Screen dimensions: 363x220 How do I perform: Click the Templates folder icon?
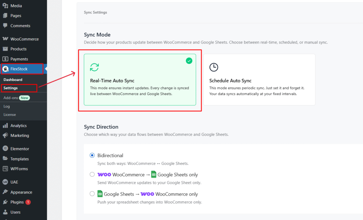point(5,158)
